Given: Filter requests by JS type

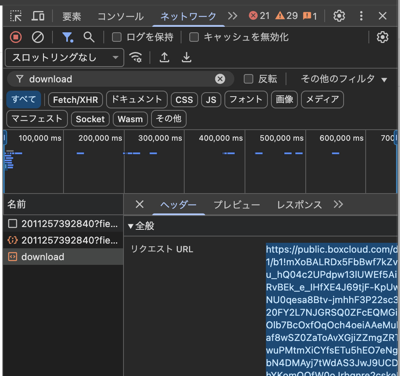Looking at the screenshot, I should 211,100.
